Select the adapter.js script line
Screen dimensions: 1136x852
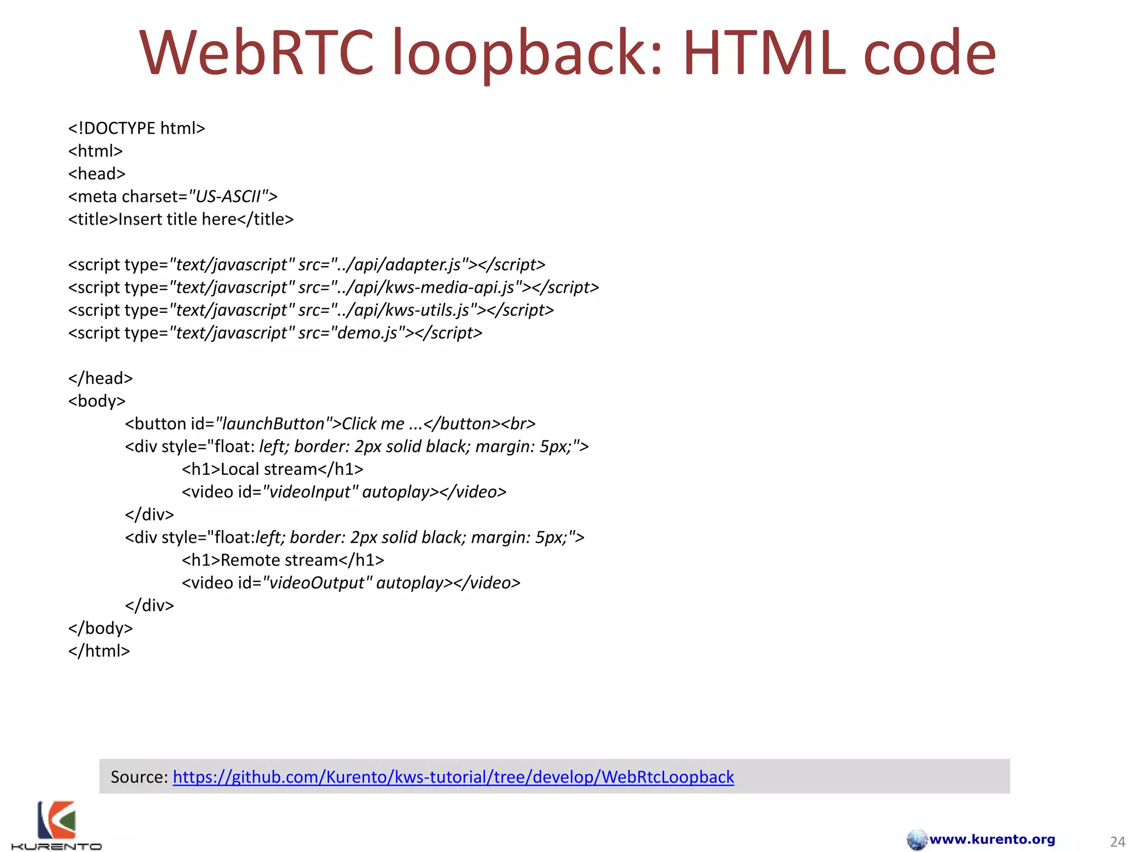(x=307, y=265)
